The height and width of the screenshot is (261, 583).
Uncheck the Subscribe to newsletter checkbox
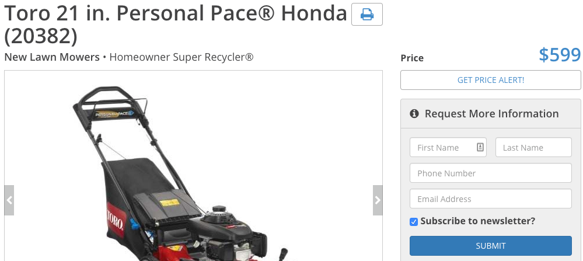(x=414, y=222)
